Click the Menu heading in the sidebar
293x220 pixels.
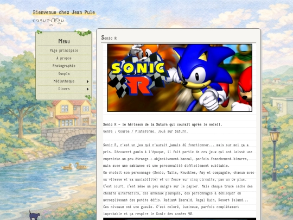click(64, 41)
